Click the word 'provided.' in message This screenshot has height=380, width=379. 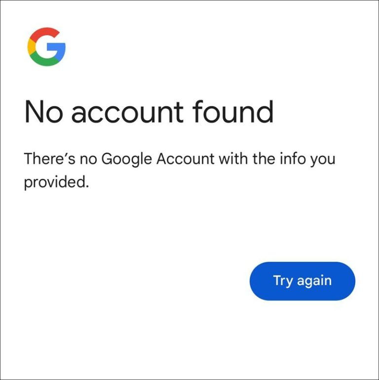coord(56,182)
